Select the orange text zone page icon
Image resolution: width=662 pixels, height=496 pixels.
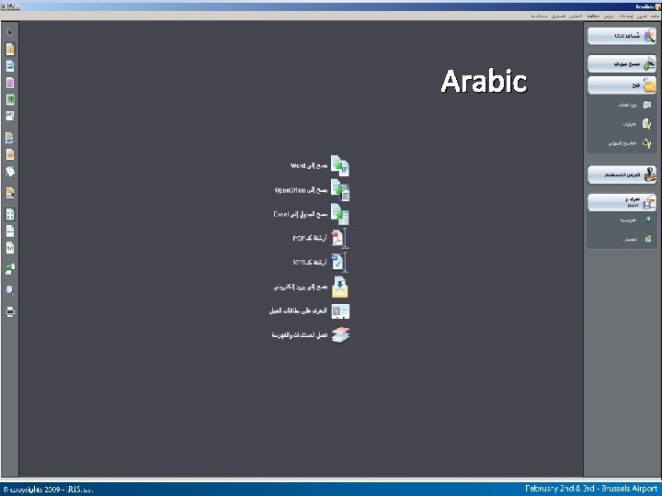pos(10,50)
